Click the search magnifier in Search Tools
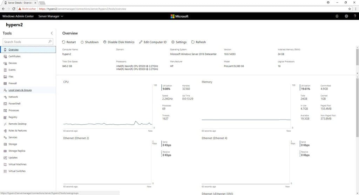 [50, 41]
